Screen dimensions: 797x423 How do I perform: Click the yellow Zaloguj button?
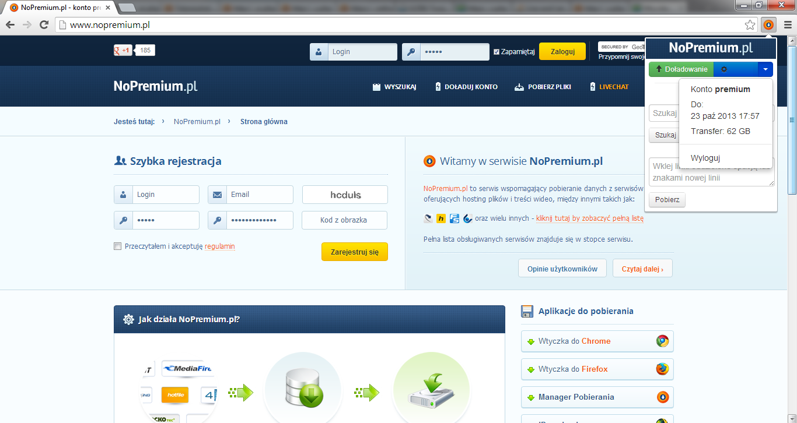click(562, 51)
